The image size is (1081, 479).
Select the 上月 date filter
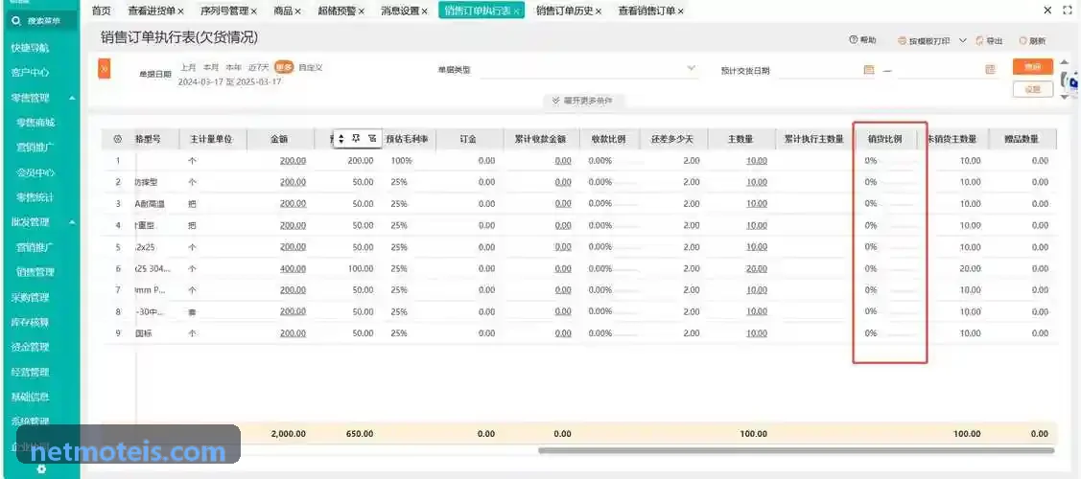point(188,67)
